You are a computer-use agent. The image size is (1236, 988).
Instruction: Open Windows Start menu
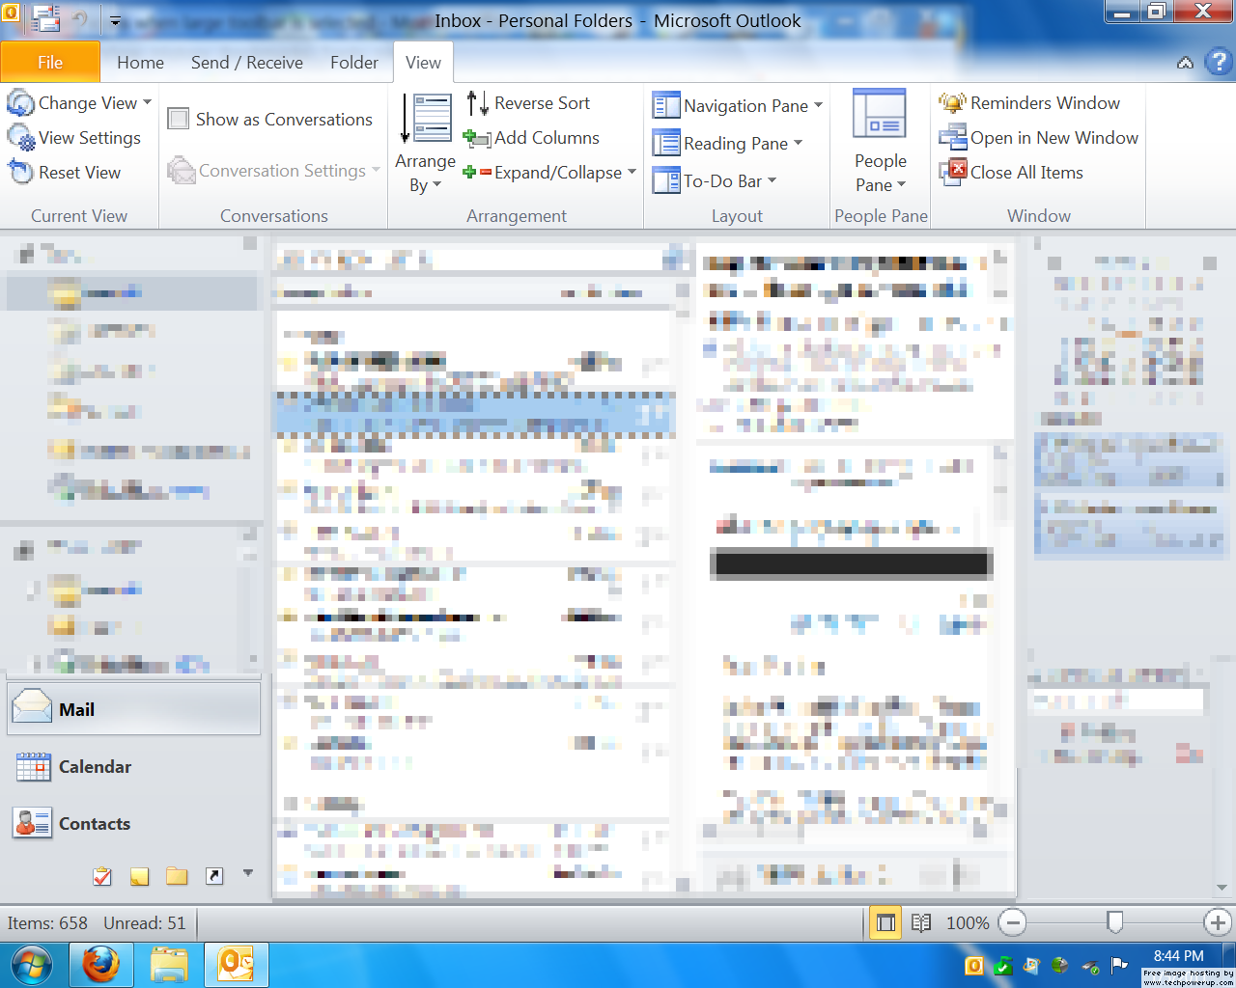tap(32, 965)
